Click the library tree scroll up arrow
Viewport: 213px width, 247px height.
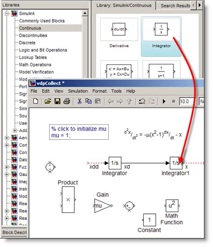pyautogui.click(x=85, y=13)
